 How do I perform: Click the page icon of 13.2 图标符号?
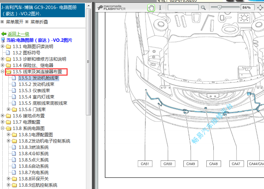pos(8,53)
